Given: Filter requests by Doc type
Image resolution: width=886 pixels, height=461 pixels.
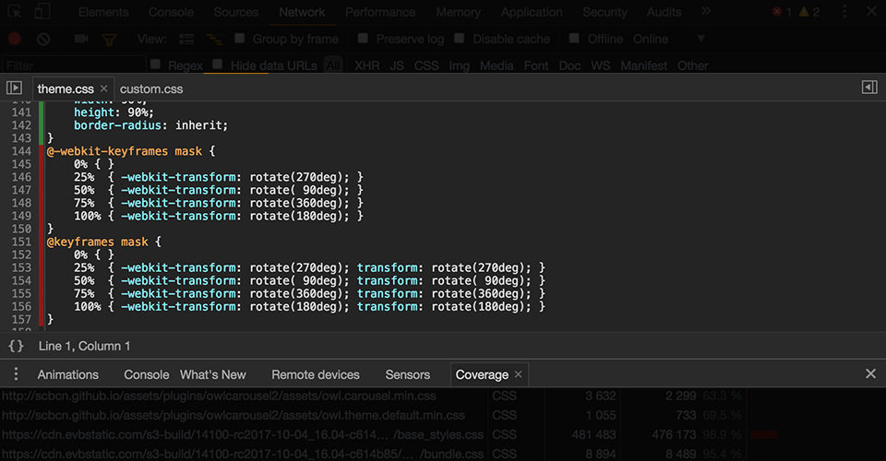Looking at the screenshot, I should click(x=569, y=65).
